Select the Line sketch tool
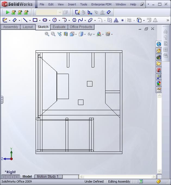This screenshot has width=171, height=185. [x=25, y=20]
